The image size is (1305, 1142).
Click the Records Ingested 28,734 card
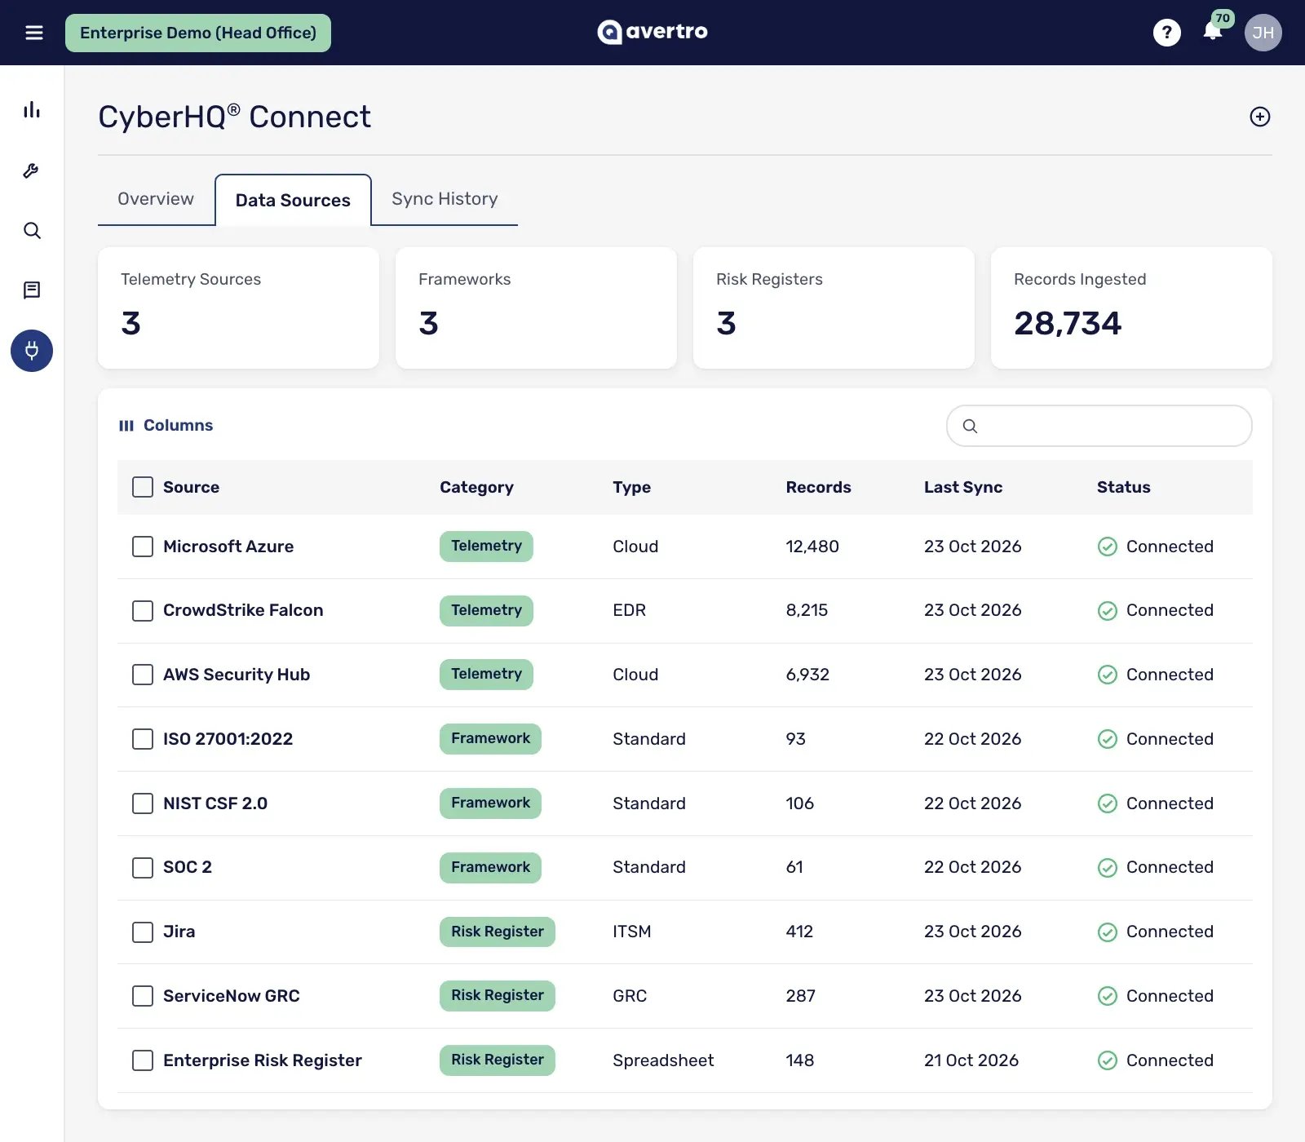[1131, 308]
